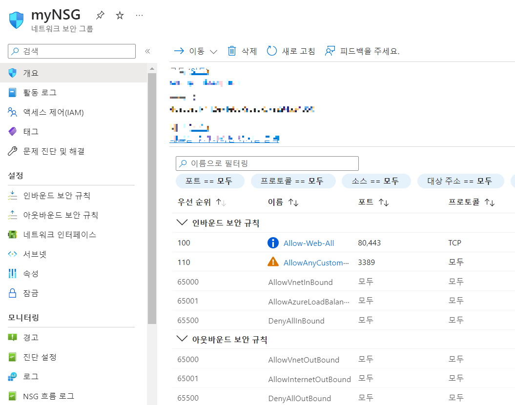Open the Allow-Web-All rule link
This screenshot has width=515, height=405.
point(309,243)
